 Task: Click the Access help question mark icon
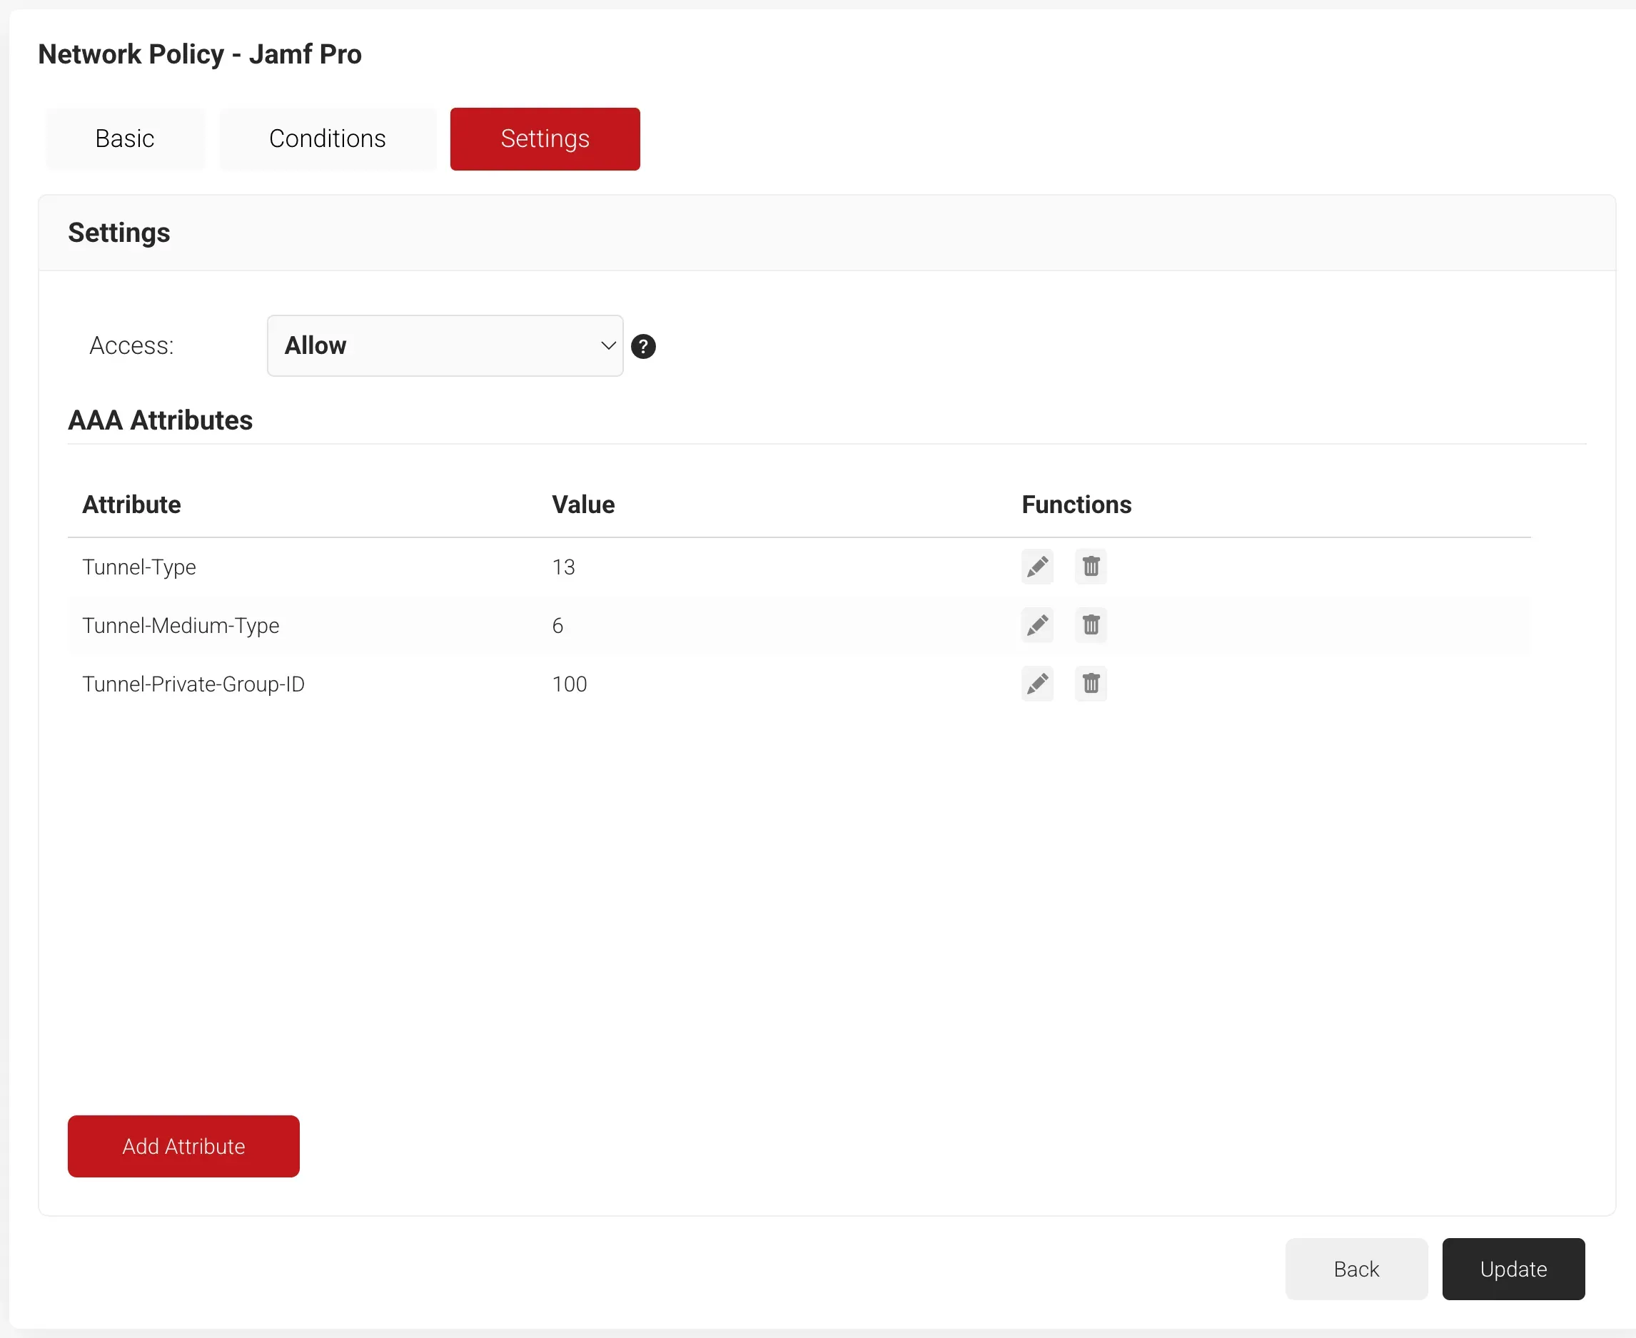643,347
